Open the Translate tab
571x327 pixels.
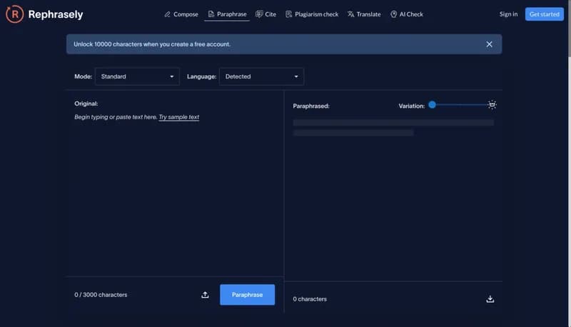coord(364,14)
